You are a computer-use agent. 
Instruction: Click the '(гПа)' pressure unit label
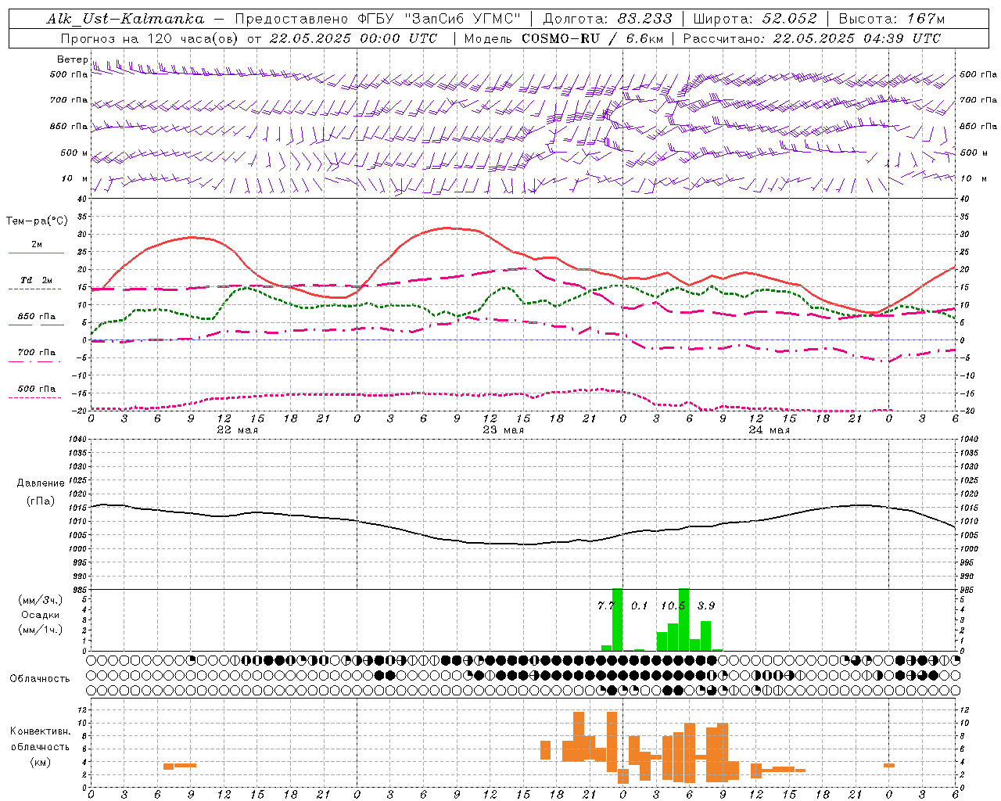pyautogui.click(x=41, y=501)
